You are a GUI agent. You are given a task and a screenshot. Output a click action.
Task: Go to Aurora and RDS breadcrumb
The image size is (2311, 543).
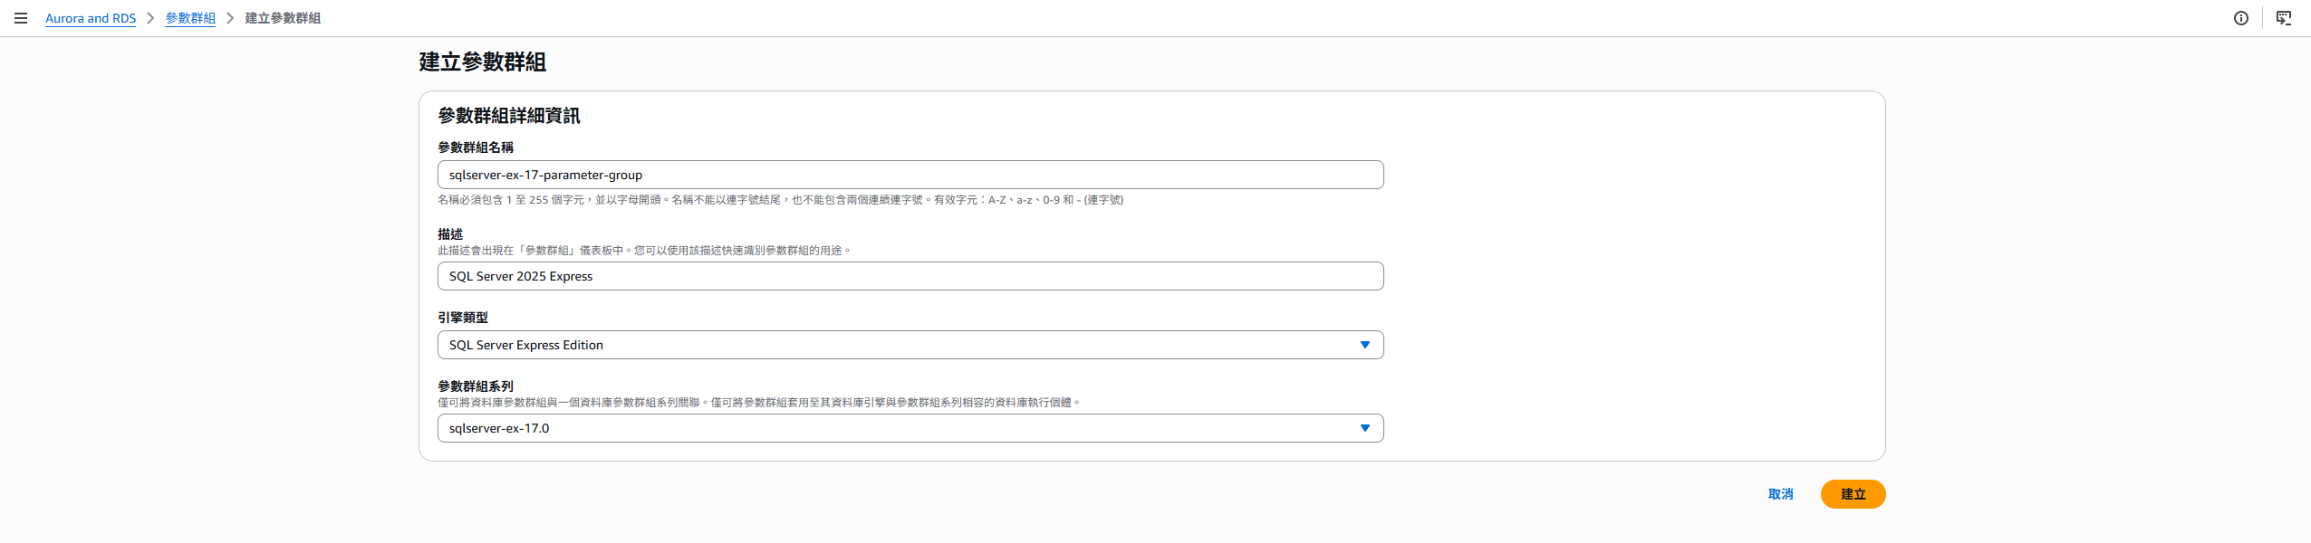pos(91,18)
